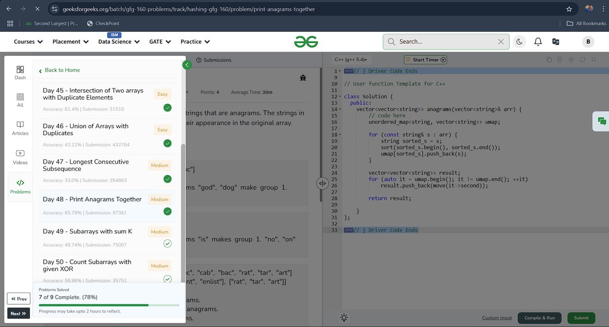Expand the GATE dropdown menu

[160, 42]
